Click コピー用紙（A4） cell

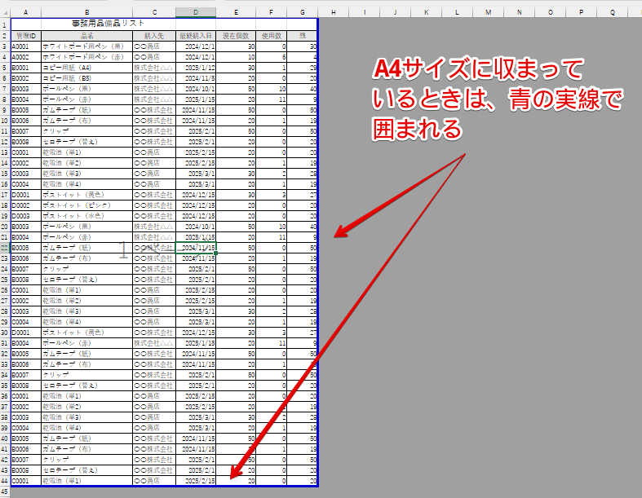[86, 68]
